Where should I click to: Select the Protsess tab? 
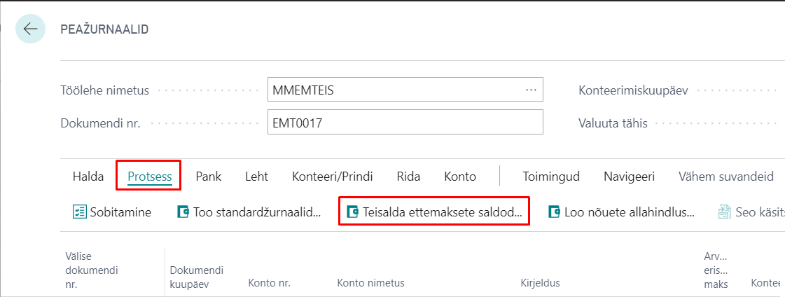pos(149,177)
